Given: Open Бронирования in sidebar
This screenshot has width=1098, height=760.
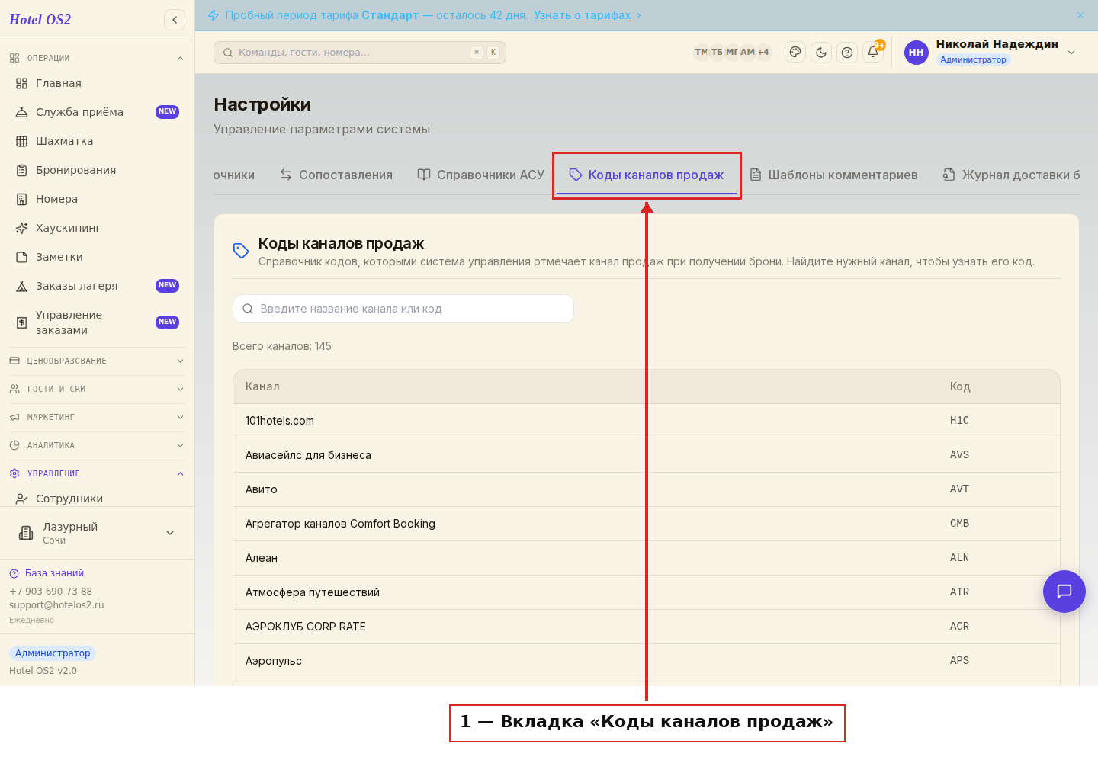Looking at the screenshot, I should coord(97,170).
